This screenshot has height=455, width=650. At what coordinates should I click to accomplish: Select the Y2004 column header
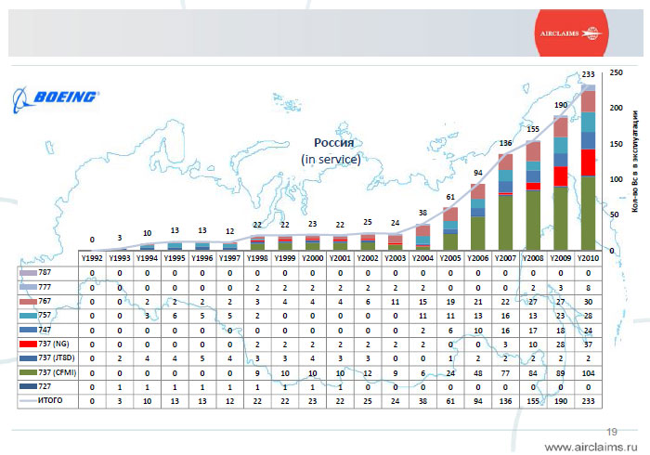coord(422,258)
